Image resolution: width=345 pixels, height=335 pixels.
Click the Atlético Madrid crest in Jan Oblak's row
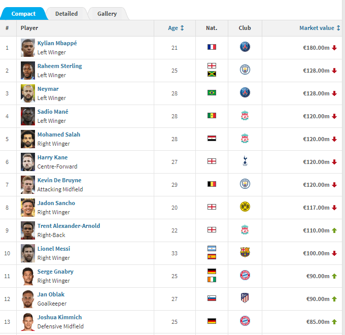coord(245,298)
